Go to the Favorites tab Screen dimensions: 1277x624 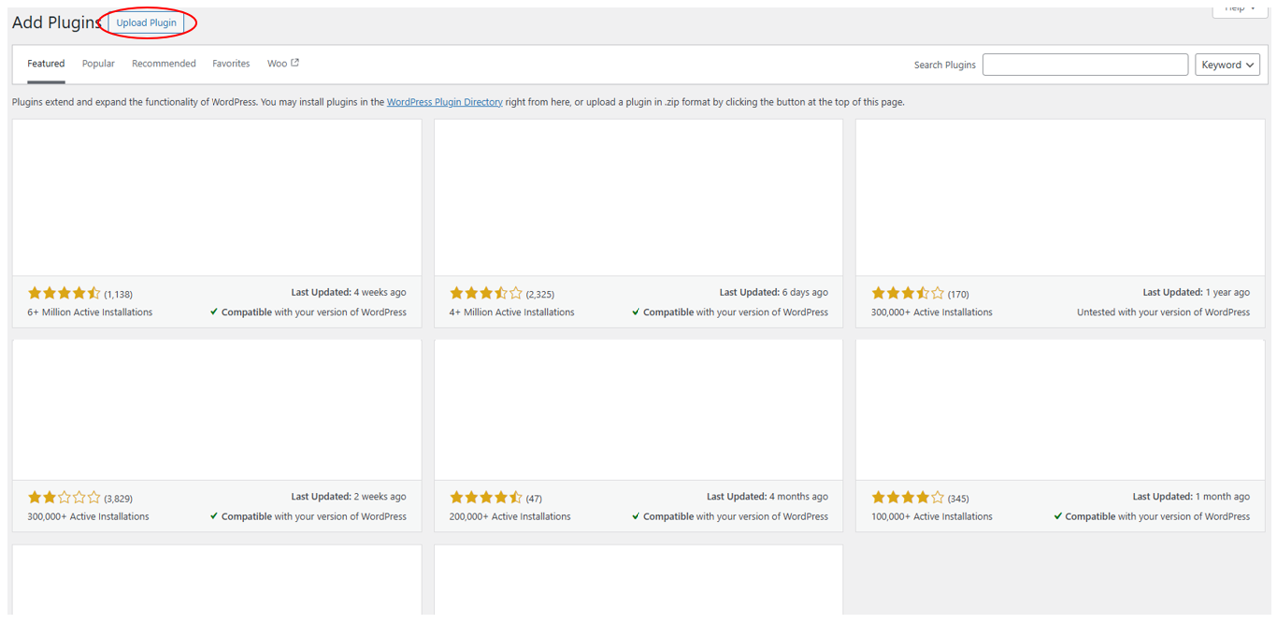(231, 64)
